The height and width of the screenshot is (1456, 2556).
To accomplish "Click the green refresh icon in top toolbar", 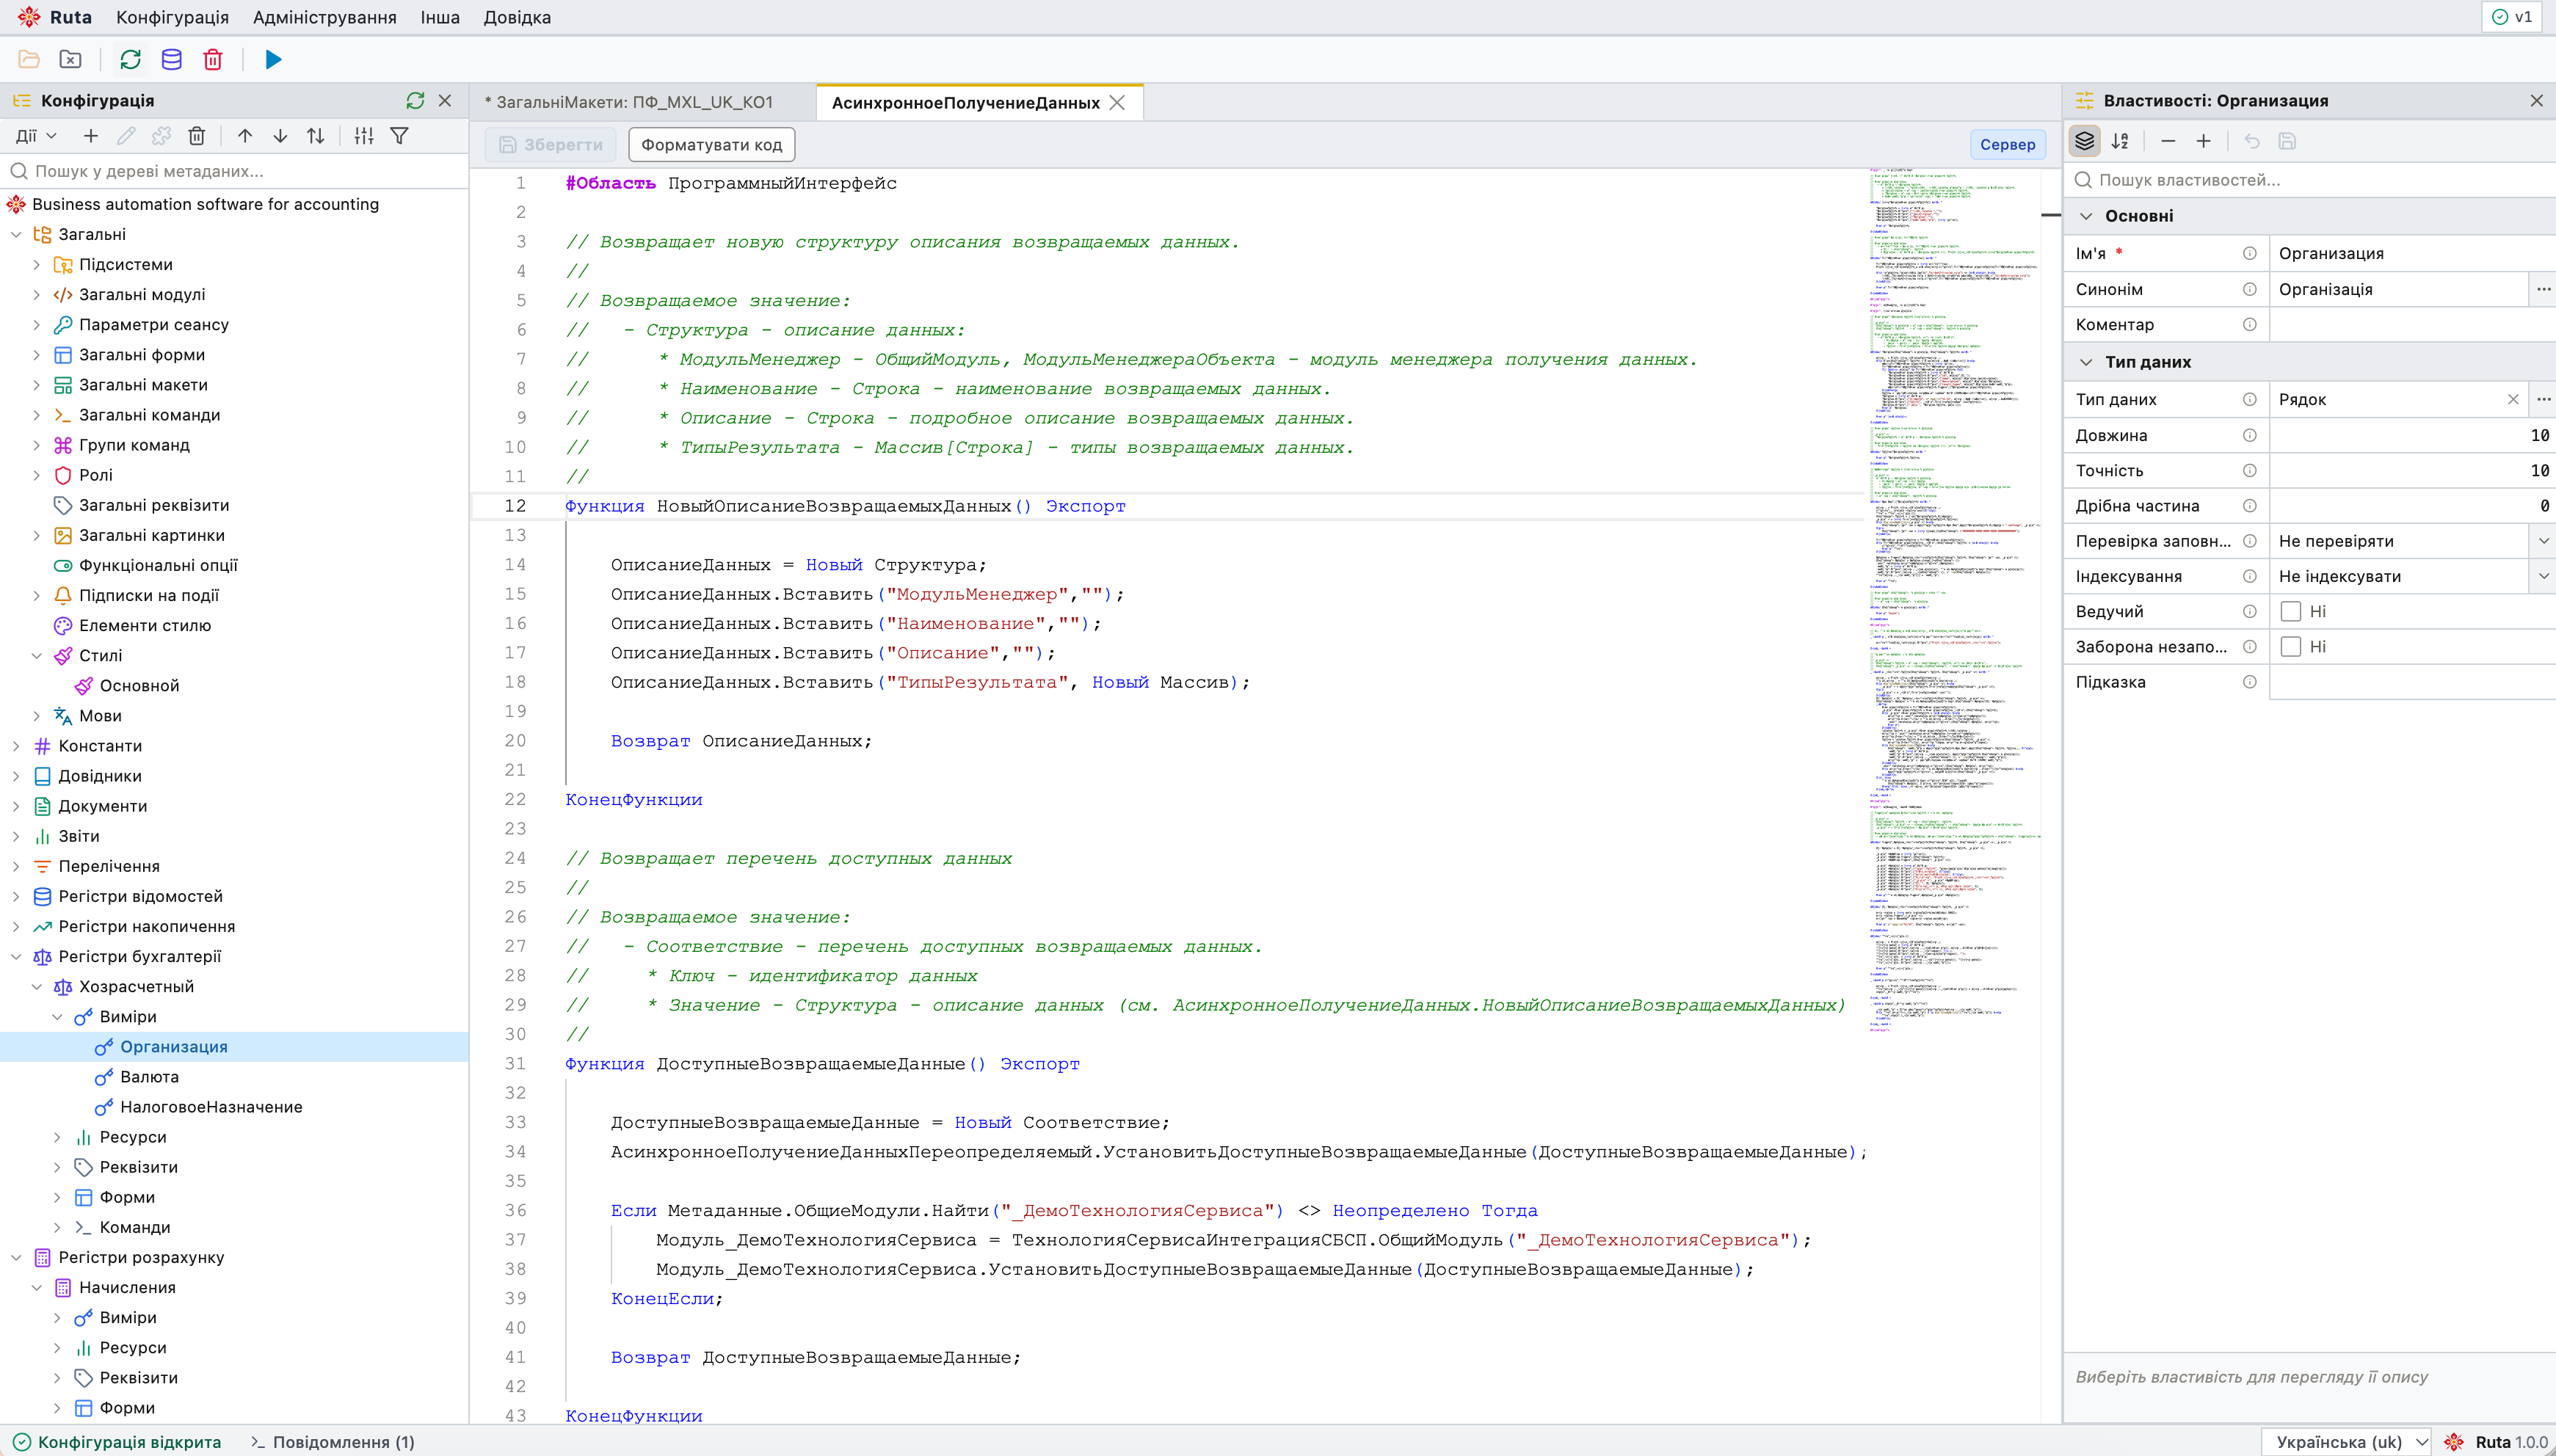I will click(130, 60).
